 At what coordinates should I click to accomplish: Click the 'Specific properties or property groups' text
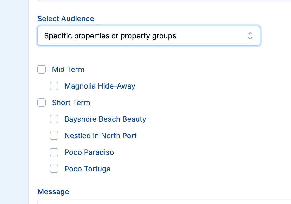(x=110, y=36)
